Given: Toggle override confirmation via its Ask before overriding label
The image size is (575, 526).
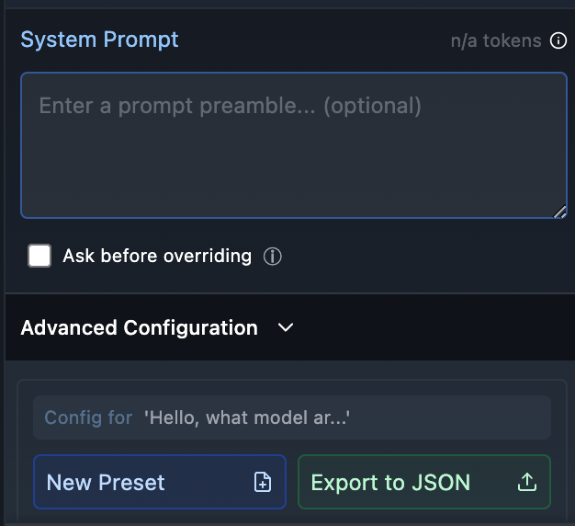Looking at the screenshot, I should pos(157,256).
